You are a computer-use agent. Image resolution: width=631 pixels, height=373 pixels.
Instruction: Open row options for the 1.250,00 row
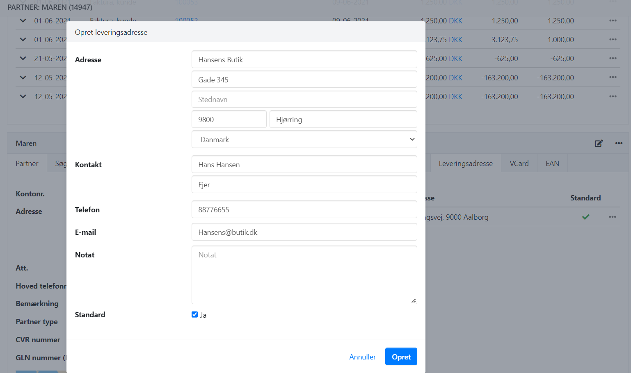click(x=613, y=20)
